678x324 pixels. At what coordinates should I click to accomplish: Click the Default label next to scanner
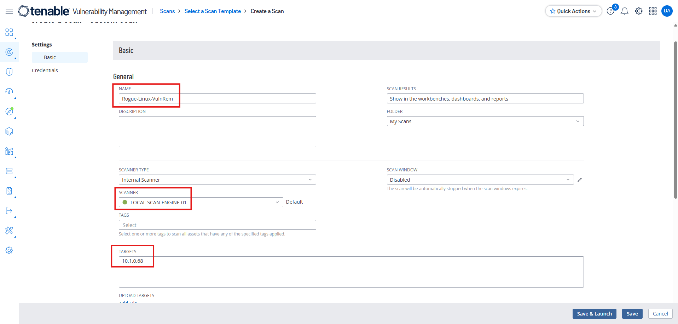[294, 202]
